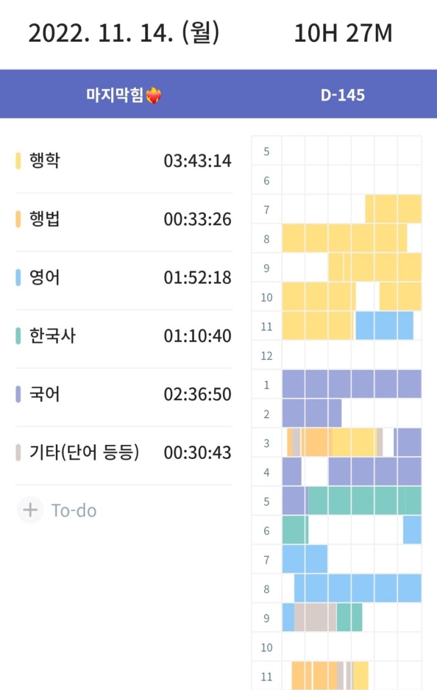Image resolution: width=437 pixels, height=690 pixels.
Task: Open the date 2022. 11. 14. (월)
Action: (124, 34)
